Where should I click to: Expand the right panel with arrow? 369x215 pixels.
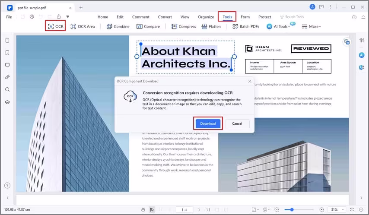pos(362,198)
